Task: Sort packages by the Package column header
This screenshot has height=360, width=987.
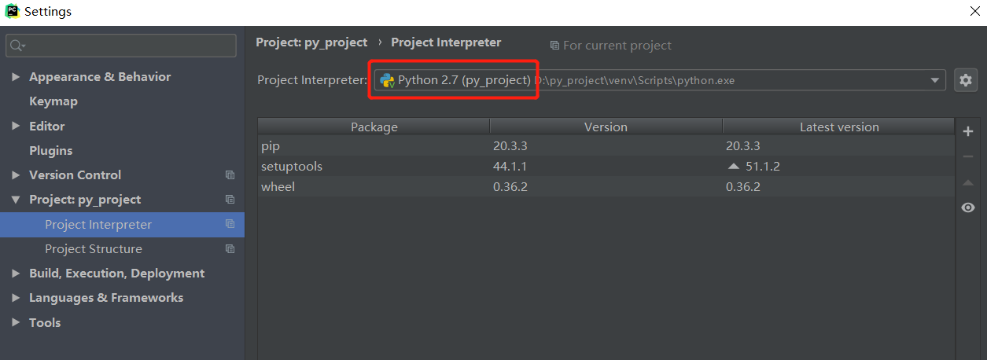Action: coord(374,127)
